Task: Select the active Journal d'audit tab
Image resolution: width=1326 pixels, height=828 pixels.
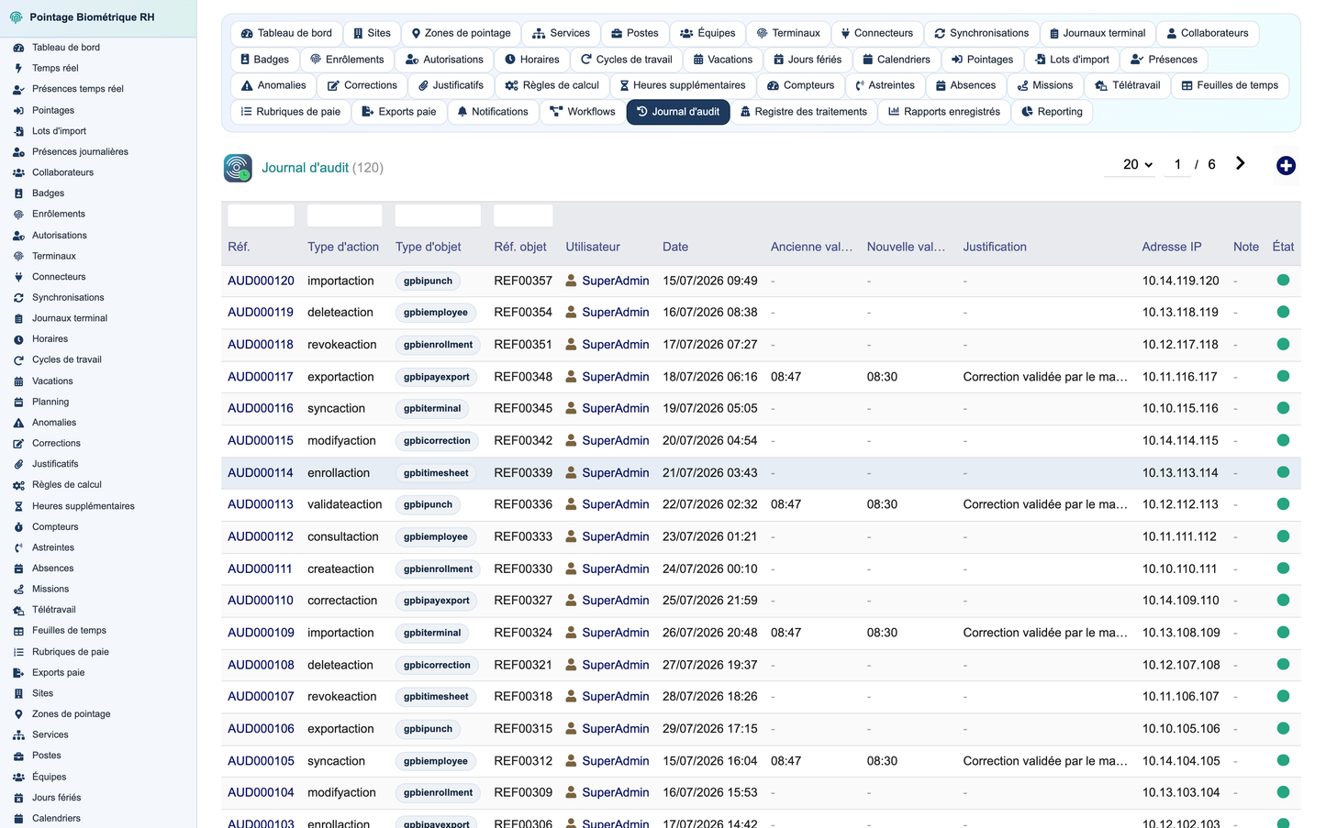Action: pyautogui.click(x=678, y=112)
